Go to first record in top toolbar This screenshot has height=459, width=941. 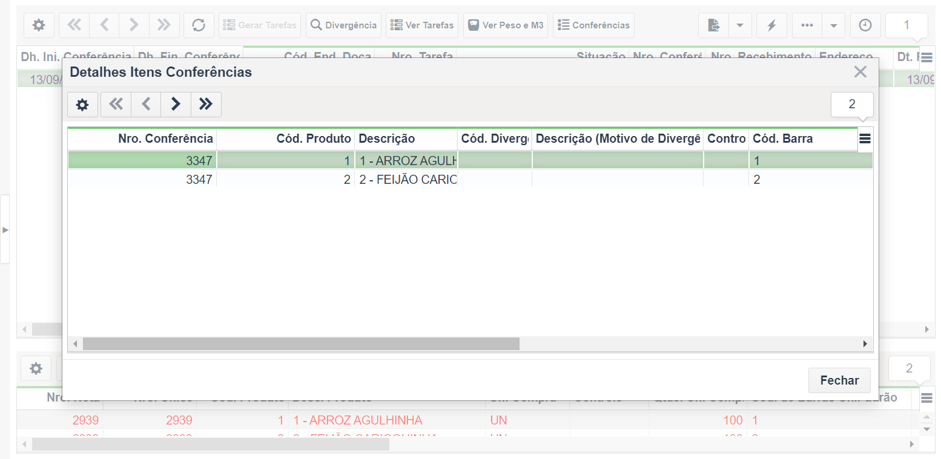coord(74,25)
